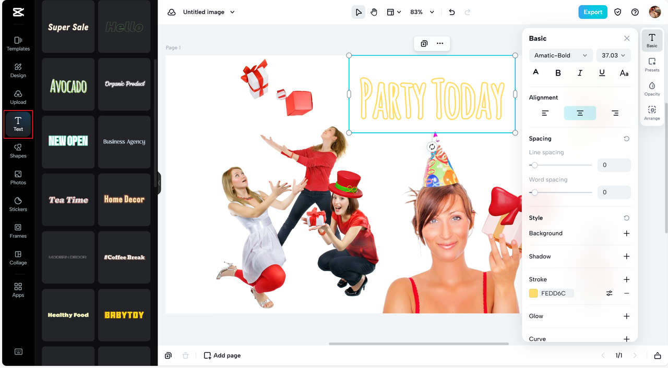Viewport: 668px width, 368px height.
Task: Close the Basic panel
Action: [627, 39]
